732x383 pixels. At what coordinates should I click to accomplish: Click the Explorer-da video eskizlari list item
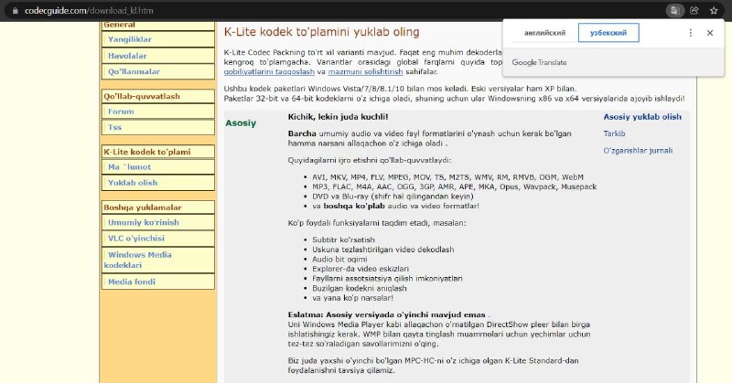(x=361, y=269)
